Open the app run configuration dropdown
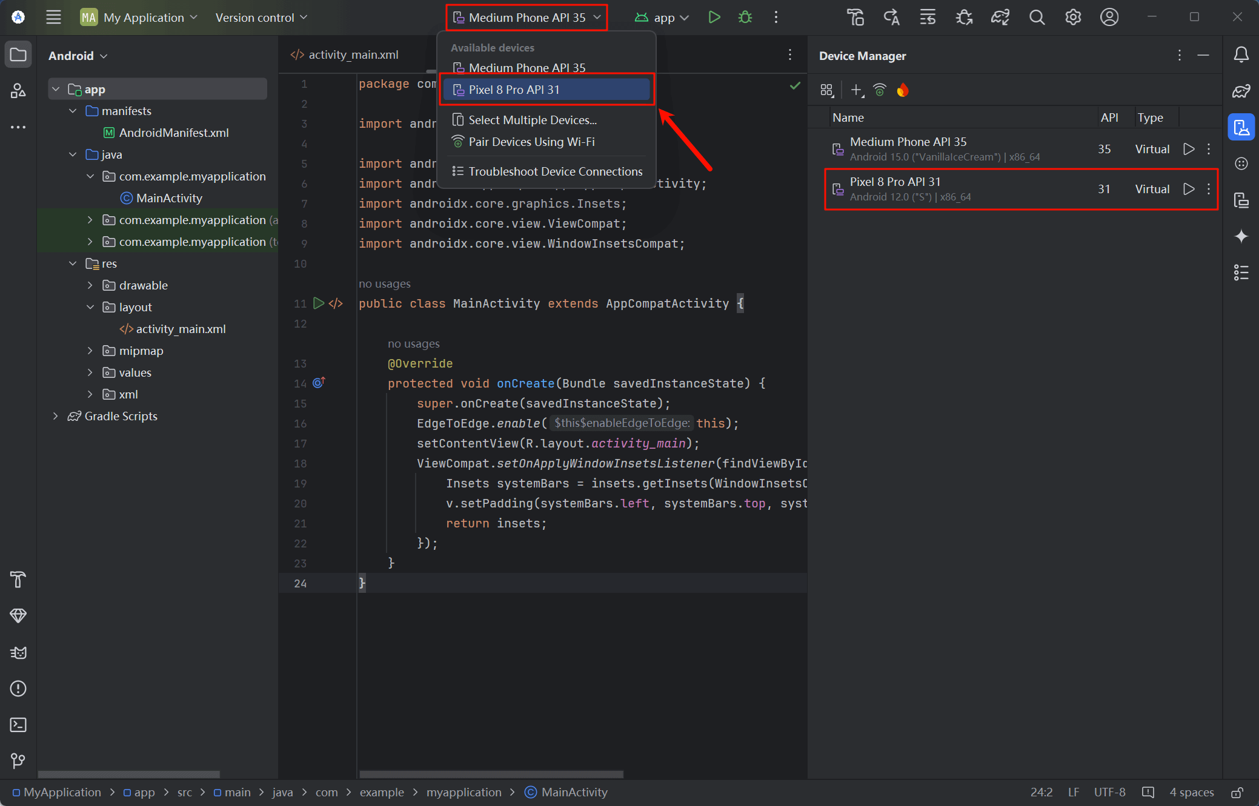Screen dimensions: 1259x806 (662, 18)
